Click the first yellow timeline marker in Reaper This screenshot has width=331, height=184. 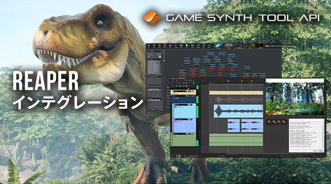click(x=228, y=81)
